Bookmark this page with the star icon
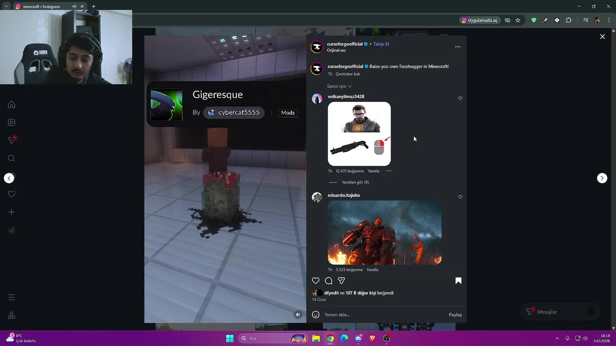Image resolution: width=616 pixels, height=346 pixels. 518,20
